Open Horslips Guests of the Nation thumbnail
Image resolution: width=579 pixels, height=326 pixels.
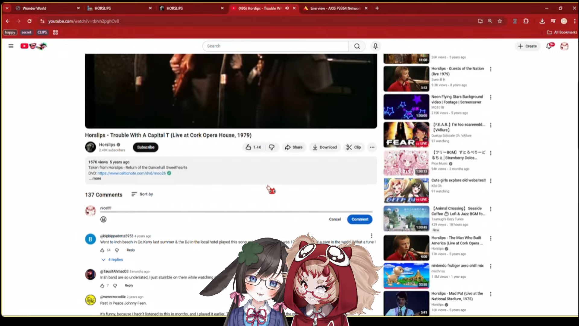point(406,79)
